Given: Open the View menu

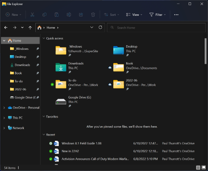Looking at the screenshot, I should coord(134,15).
